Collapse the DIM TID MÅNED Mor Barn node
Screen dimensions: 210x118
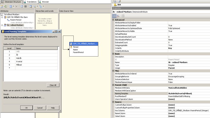coord(2,17)
